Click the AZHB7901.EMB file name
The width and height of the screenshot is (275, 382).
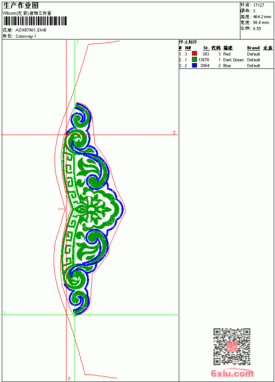[x=31, y=30]
